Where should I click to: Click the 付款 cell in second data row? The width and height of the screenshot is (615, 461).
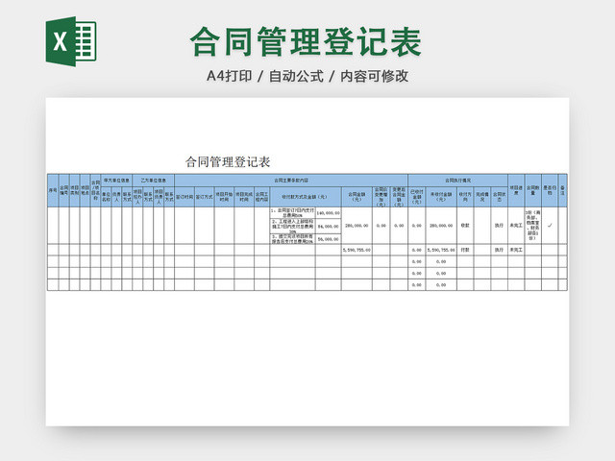464,249
